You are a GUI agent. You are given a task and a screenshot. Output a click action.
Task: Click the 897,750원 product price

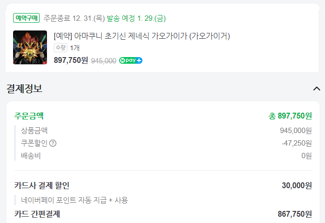pos(71,60)
